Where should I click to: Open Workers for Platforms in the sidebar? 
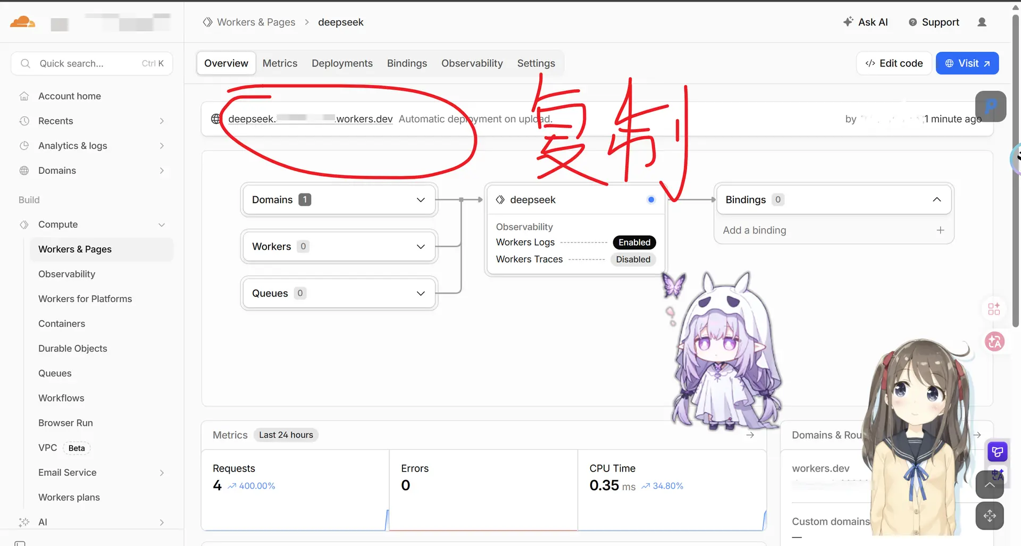point(85,299)
